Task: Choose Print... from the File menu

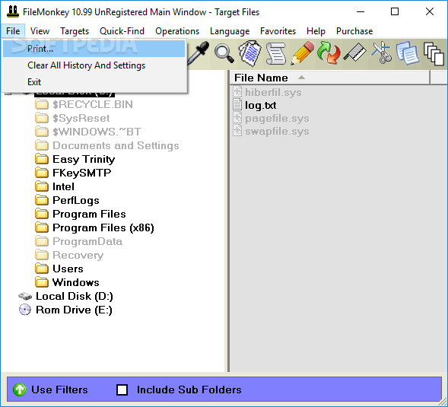Action: 94,49
